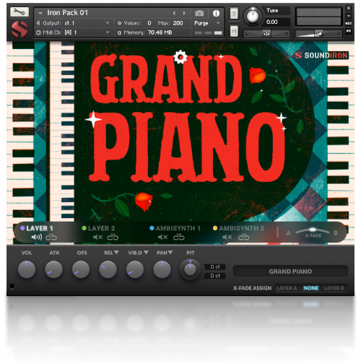The width and height of the screenshot is (361, 361).
Task: Click the Max voices 200 value
Action: 178,23
